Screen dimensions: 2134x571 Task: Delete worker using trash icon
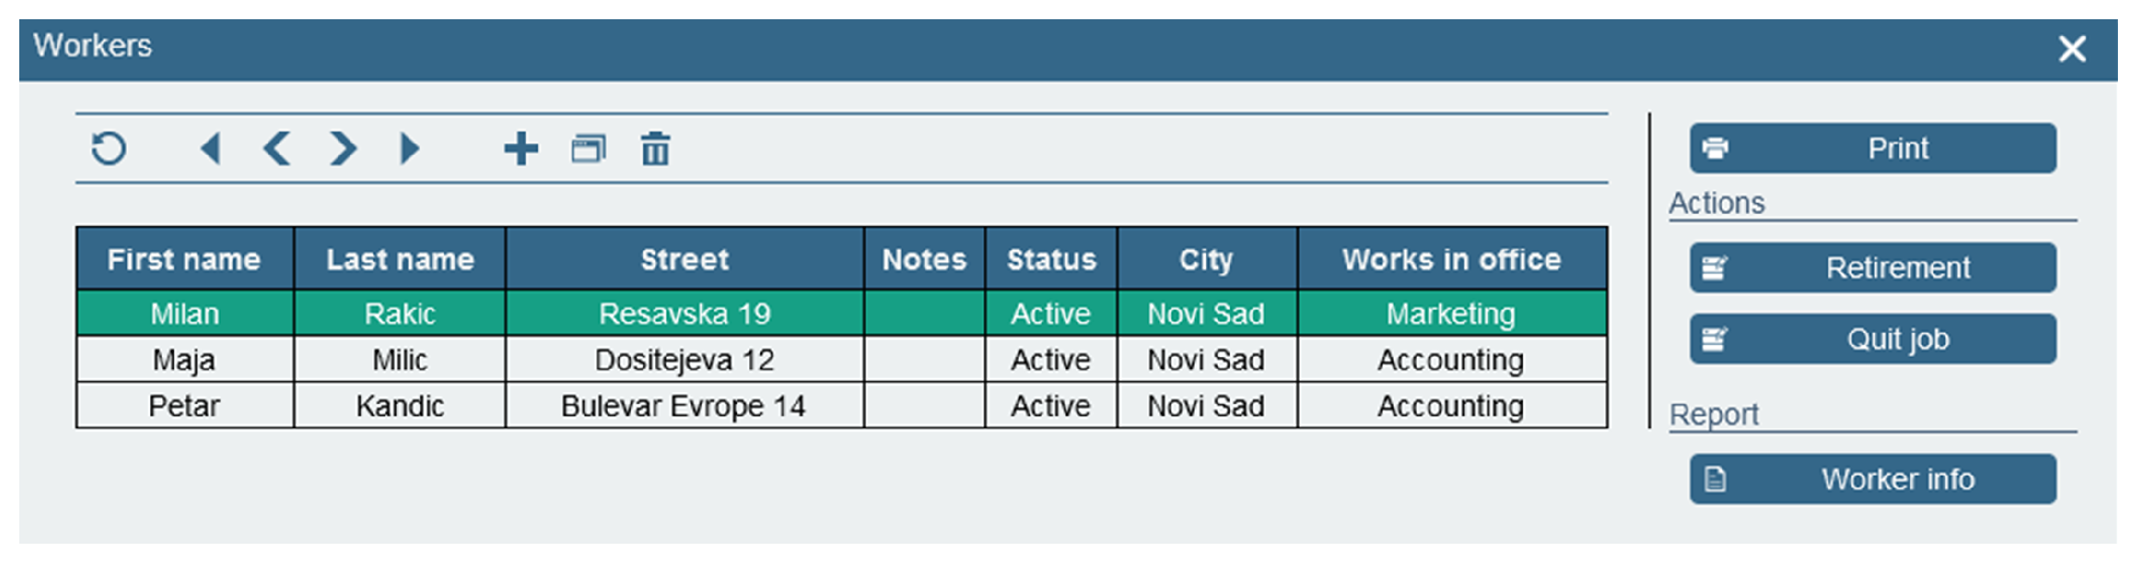click(x=655, y=149)
